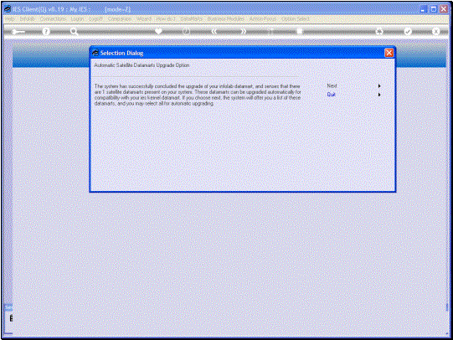Open the Companion menu

coord(120,18)
